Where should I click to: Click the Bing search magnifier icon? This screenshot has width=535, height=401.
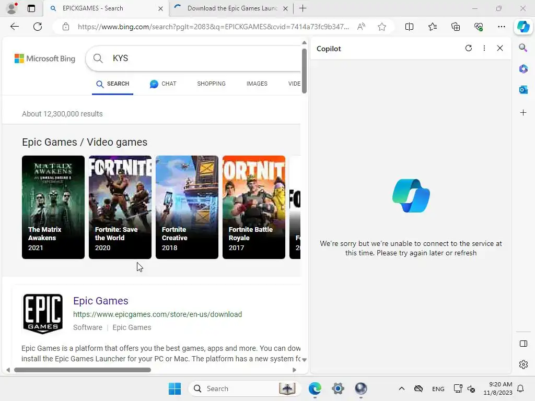click(x=98, y=58)
